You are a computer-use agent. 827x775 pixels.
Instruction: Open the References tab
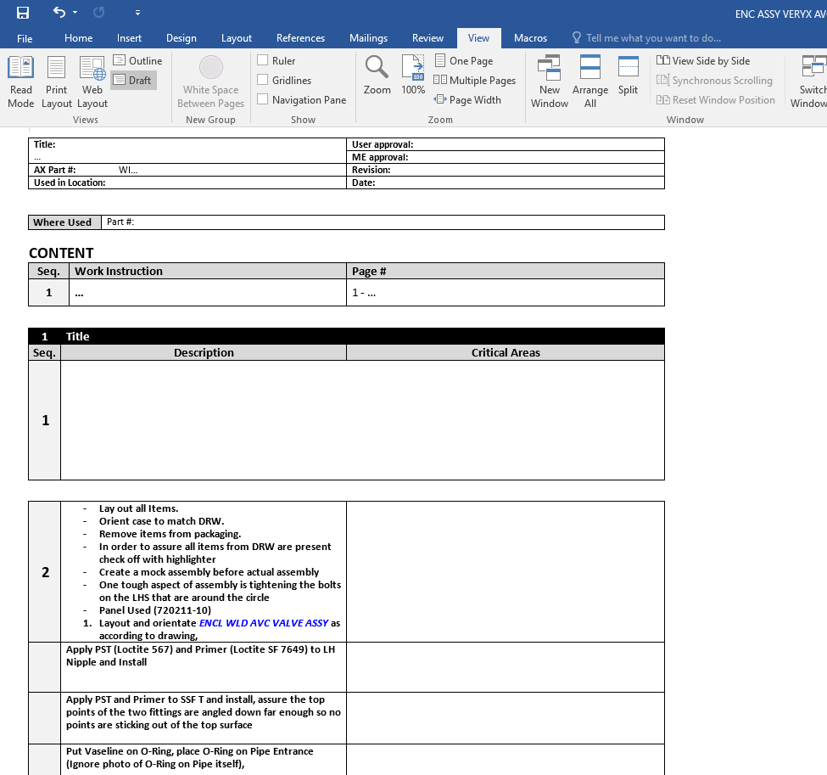coord(300,38)
